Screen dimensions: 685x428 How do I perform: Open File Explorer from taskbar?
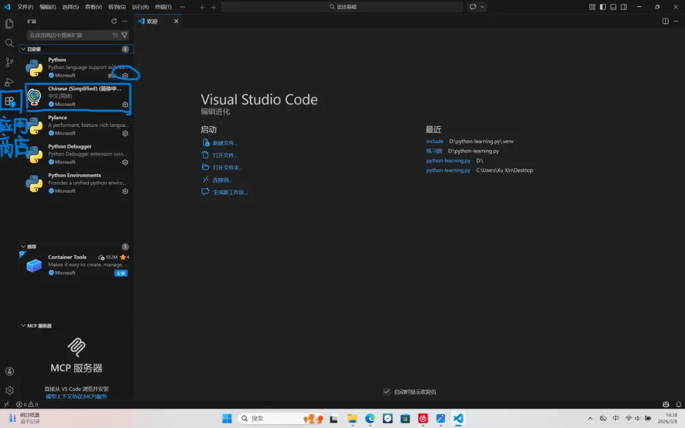point(352,418)
